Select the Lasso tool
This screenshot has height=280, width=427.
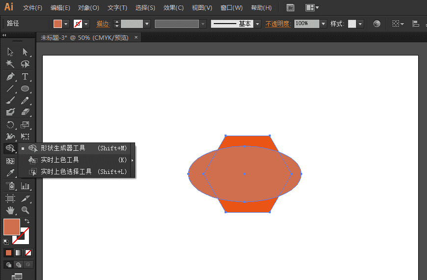coord(25,64)
